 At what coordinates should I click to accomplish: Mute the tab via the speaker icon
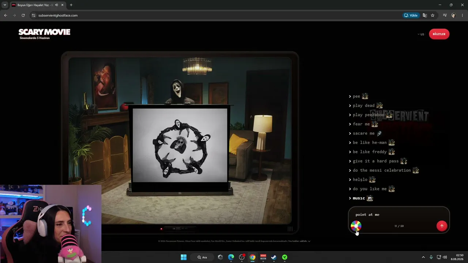tap(56, 5)
